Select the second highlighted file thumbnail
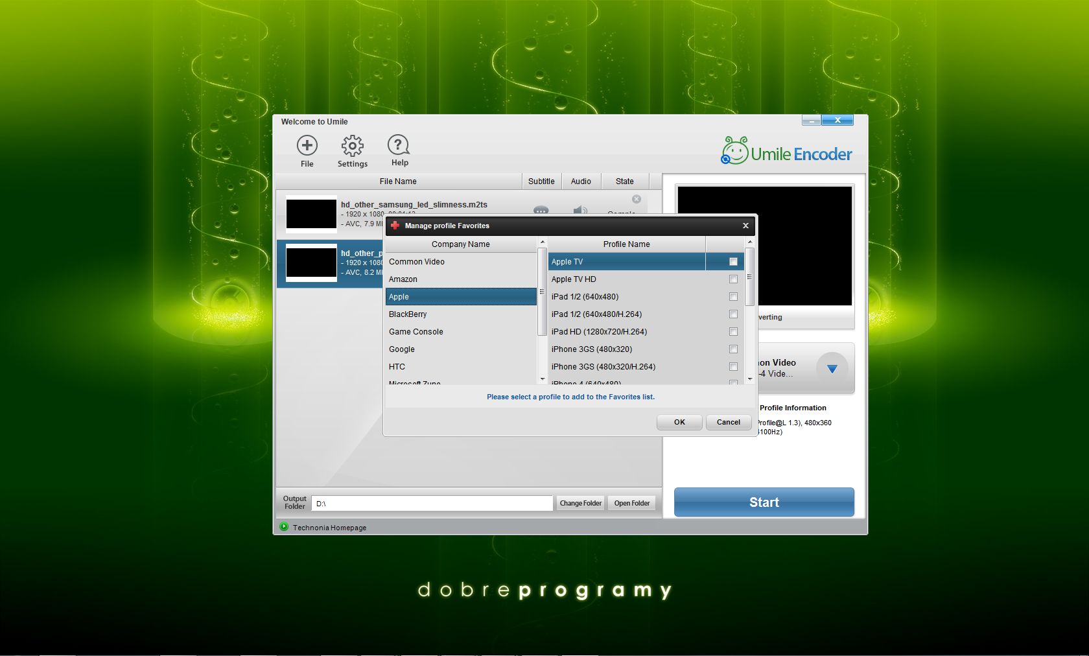The width and height of the screenshot is (1089, 656). (311, 263)
